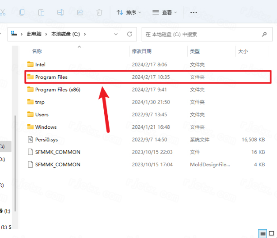Click the Copy icon in toolbar
The image size is (277, 238).
point(22,12)
